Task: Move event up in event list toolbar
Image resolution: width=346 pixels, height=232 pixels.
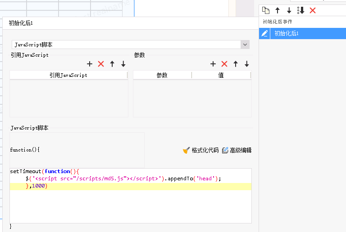Action: 278,10
